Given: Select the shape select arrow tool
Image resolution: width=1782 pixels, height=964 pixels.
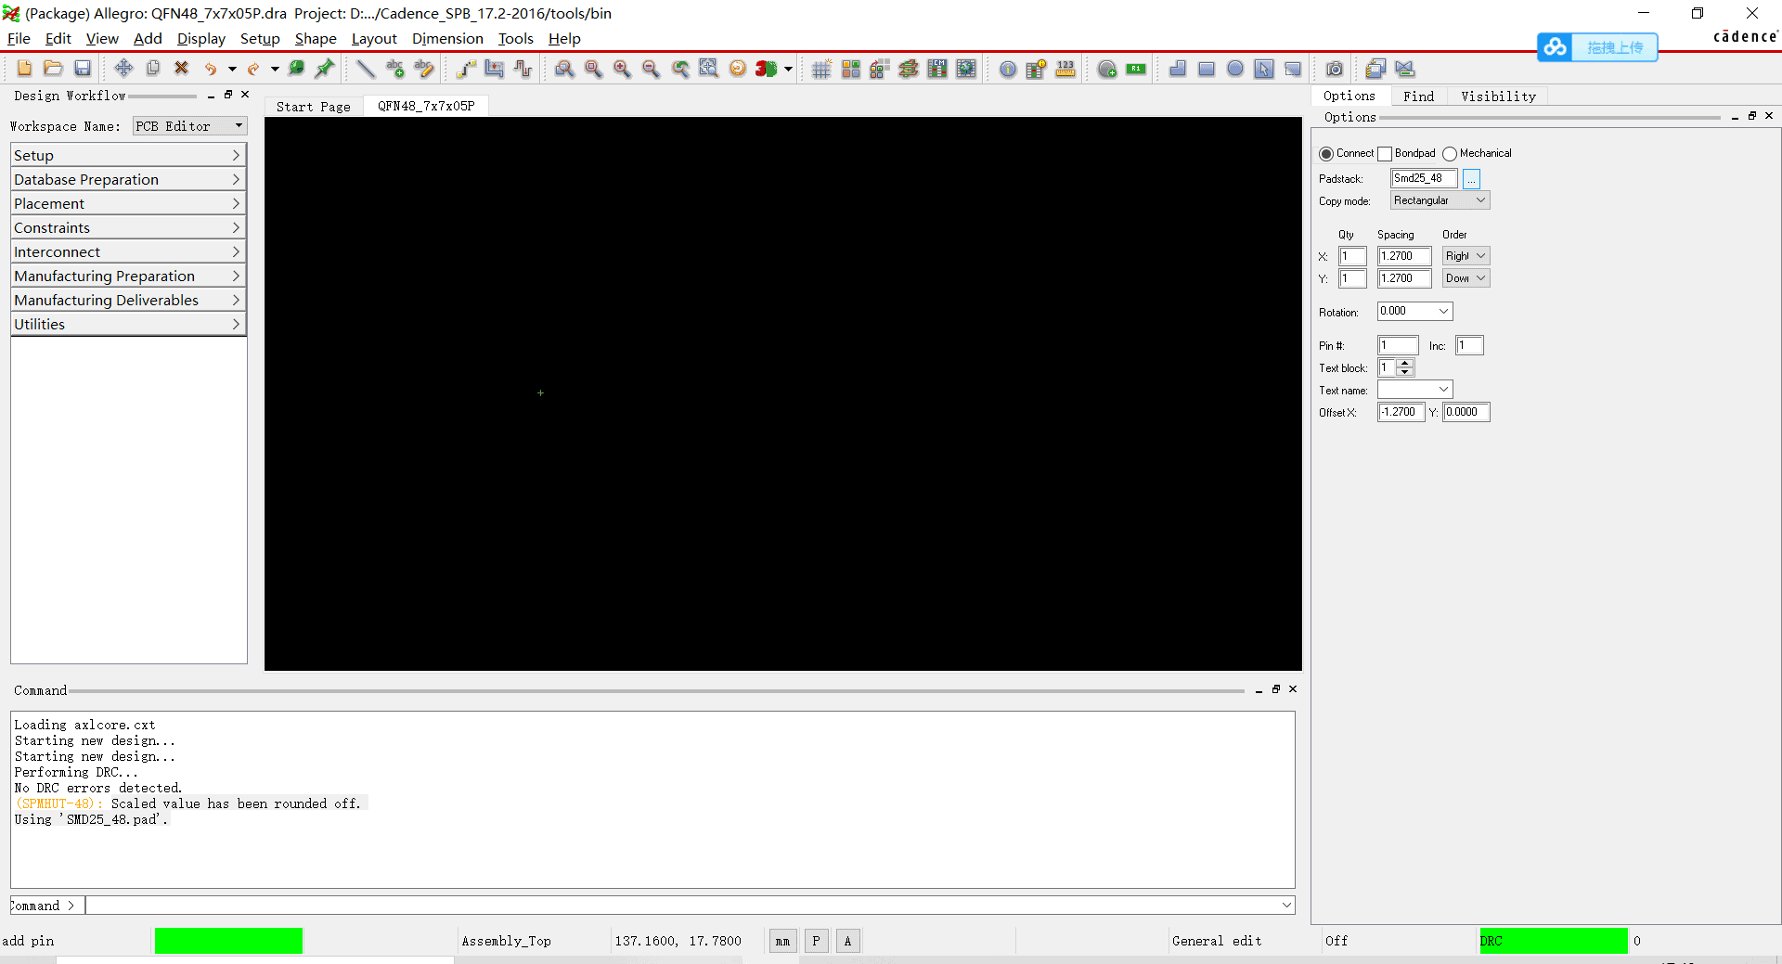Looking at the screenshot, I should click(x=1264, y=69).
